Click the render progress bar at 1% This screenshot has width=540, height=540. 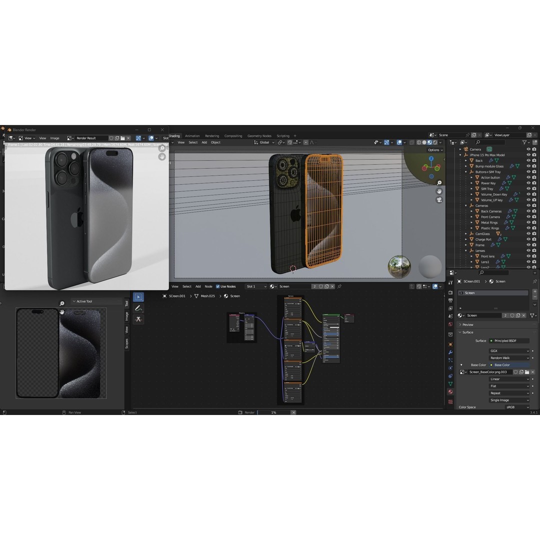click(274, 412)
